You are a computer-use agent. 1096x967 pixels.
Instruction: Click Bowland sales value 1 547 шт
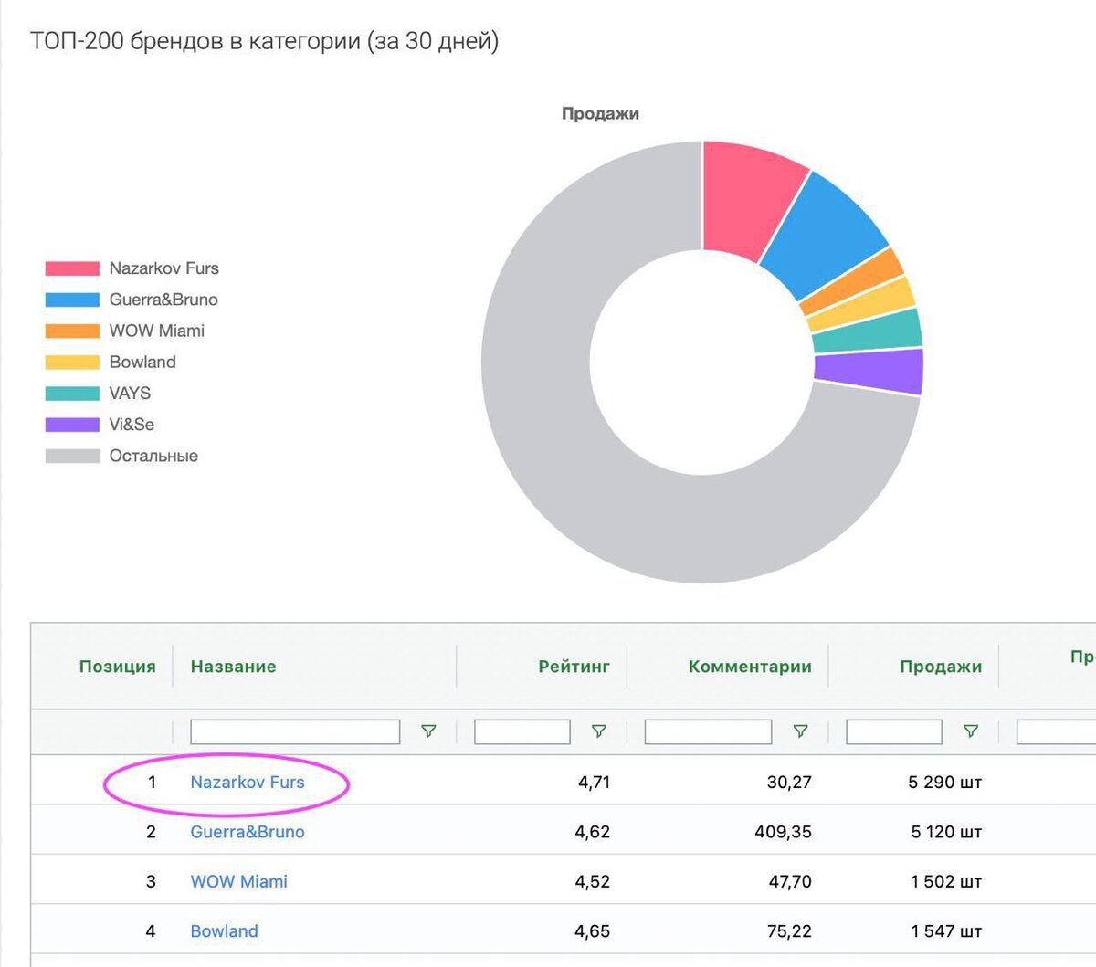coord(945,931)
